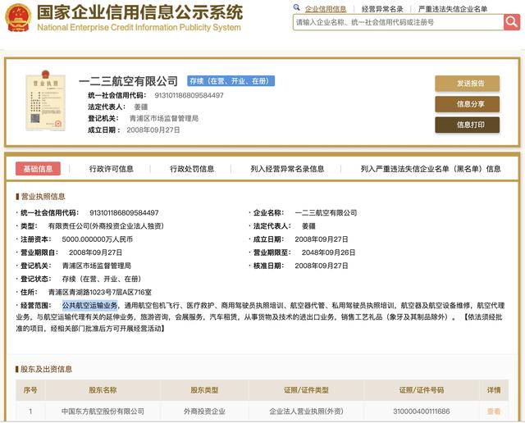This screenshot has width=525, height=423.
Task: Click the 存续（在营、开业、在册）status badge
Action: point(231,81)
